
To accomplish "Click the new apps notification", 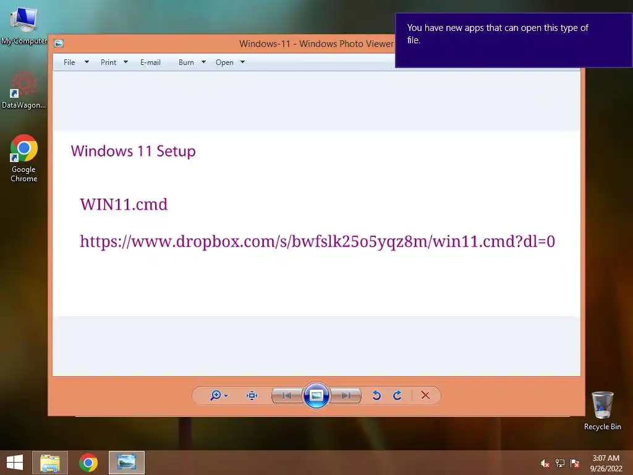I will tap(514, 40).
